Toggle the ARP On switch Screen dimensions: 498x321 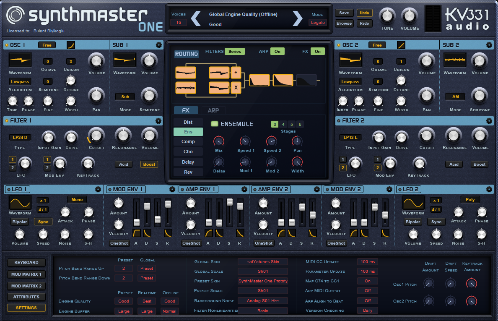[x=277, y=51]
